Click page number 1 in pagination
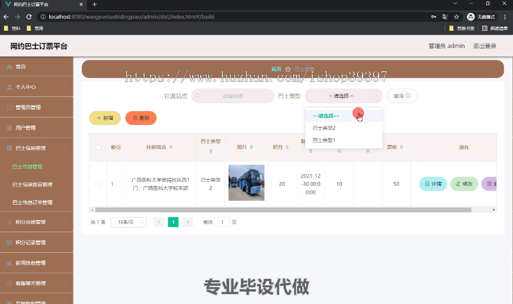Image resolution: width=513 pixels, height=304 pixels. click(173, 222)
